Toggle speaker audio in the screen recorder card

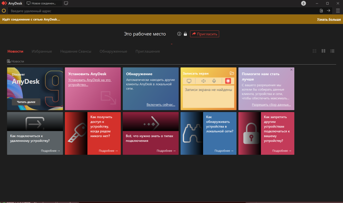(203, 81)
